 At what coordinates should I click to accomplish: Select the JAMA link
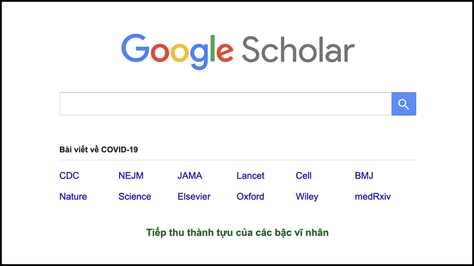point(190,176)
